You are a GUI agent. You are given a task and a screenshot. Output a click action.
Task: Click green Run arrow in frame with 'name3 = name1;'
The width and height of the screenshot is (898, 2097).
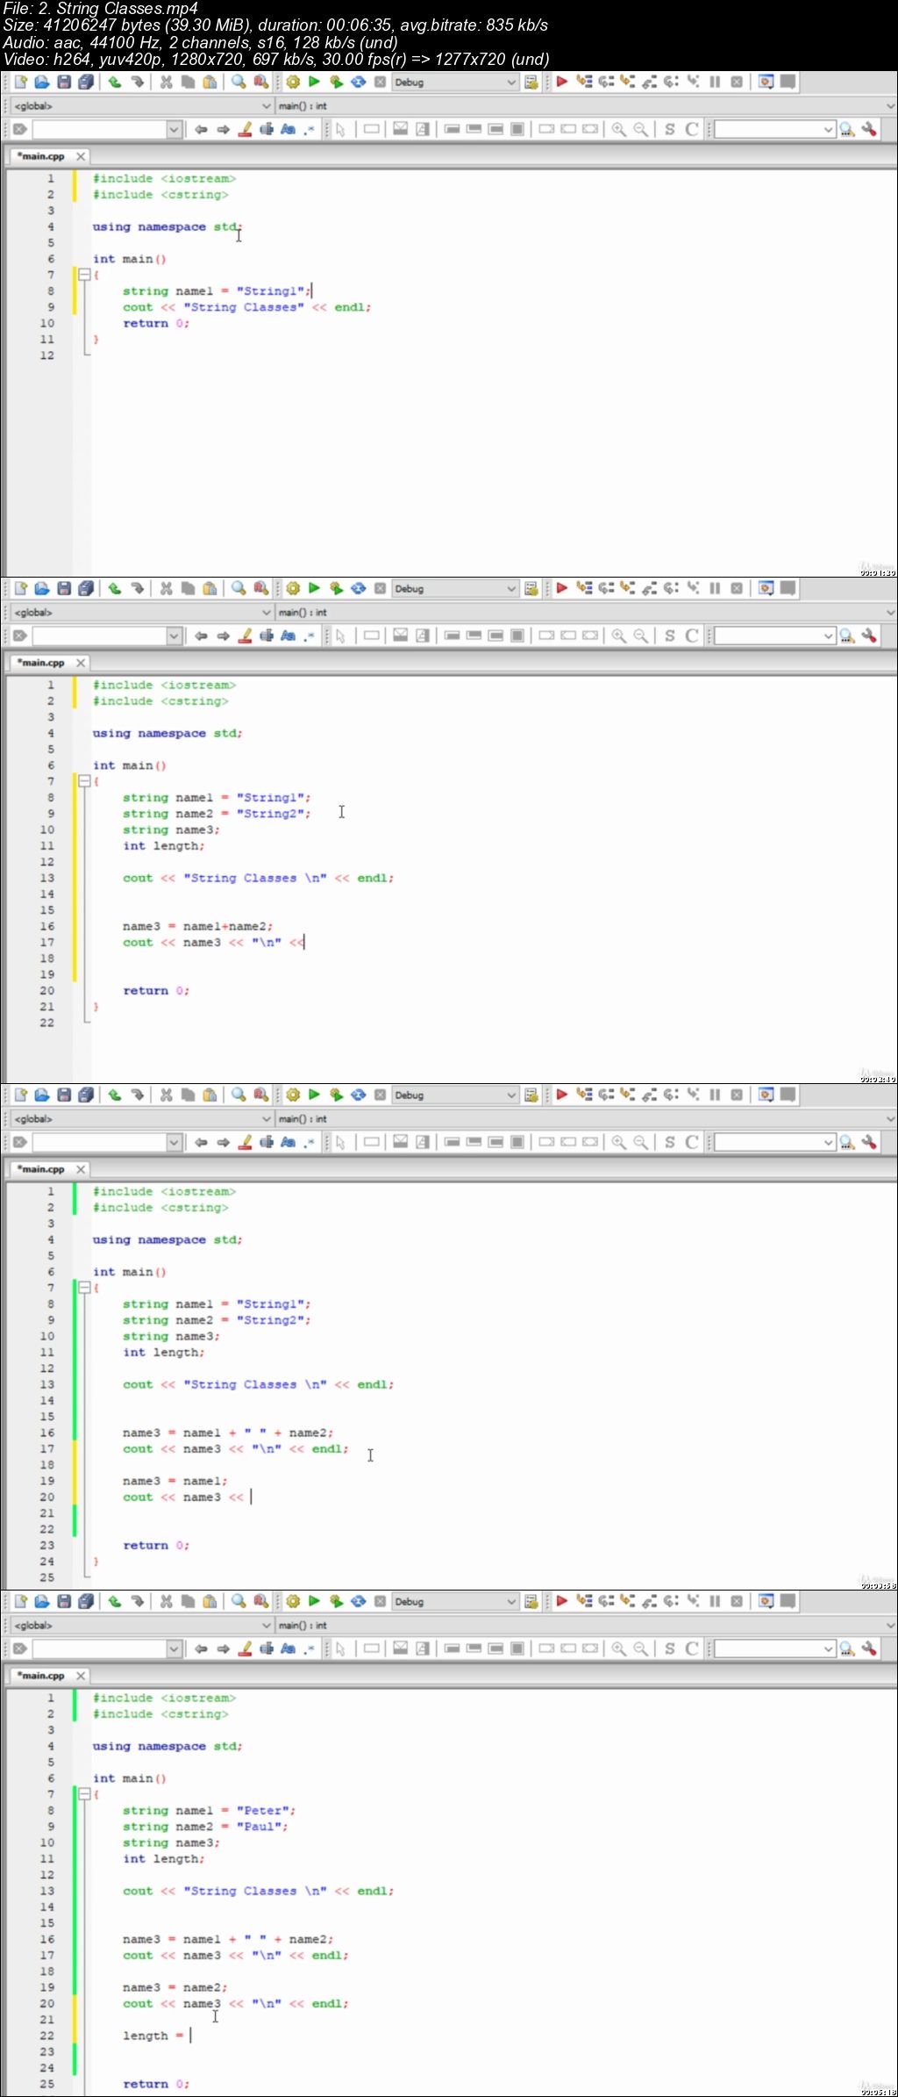[x=314, y=1095]
